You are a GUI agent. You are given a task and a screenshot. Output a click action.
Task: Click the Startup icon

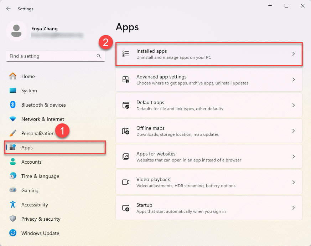point(126,208)
